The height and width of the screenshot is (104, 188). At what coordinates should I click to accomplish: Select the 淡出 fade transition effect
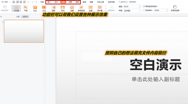click(x=35, y=8)
